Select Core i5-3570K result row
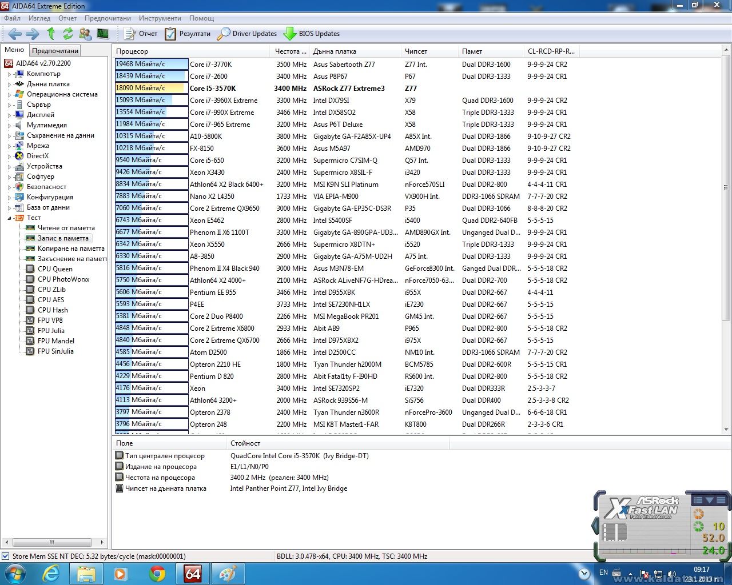This screenshot has width=732, height=585. pos(347,88)
